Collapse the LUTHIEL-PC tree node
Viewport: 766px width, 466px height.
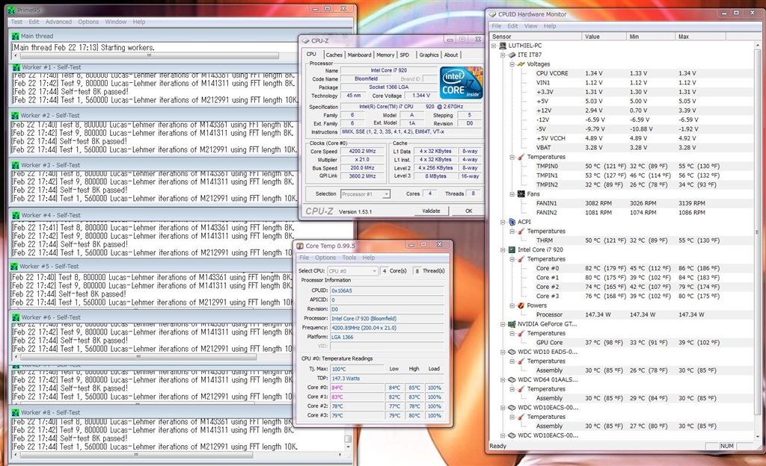(x=494, y=46)
